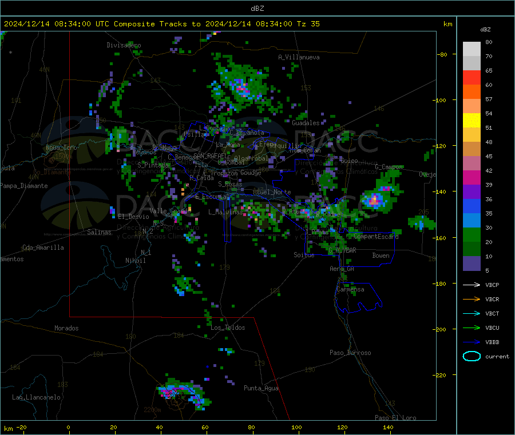Click the 'Tz 35' header text

[x=308, y=24]
